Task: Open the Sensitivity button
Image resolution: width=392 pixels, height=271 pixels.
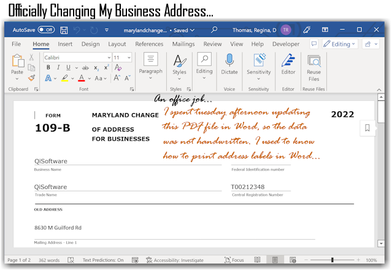Action: tap(259, 67)
